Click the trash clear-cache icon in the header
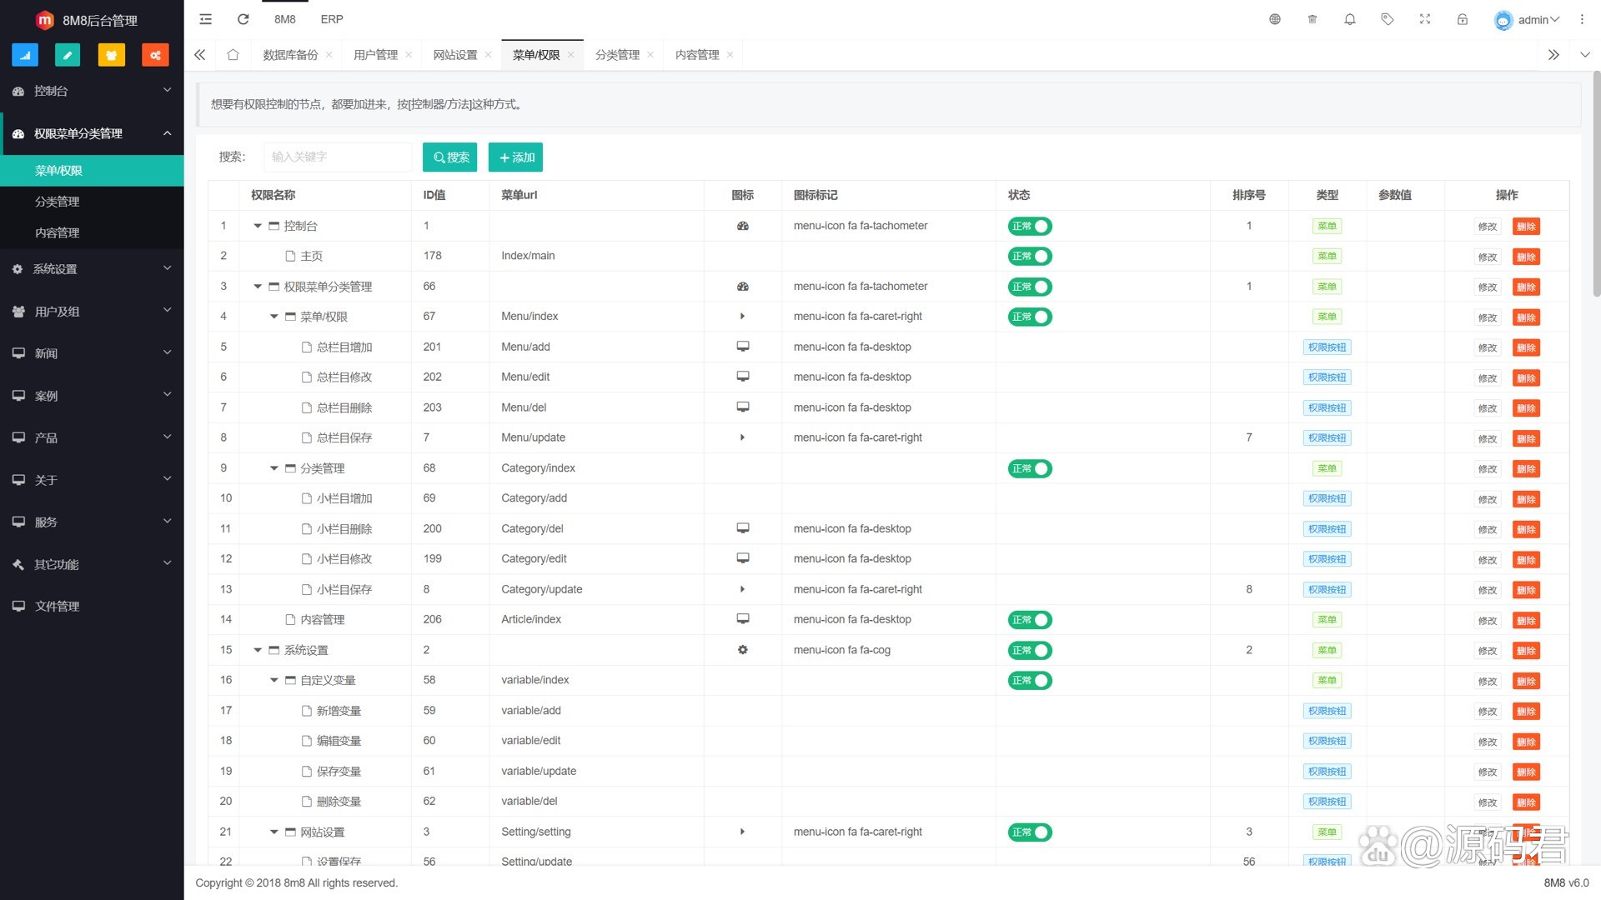The width and height of the screenshot is (1601, 900). [x=1312, y=19]
